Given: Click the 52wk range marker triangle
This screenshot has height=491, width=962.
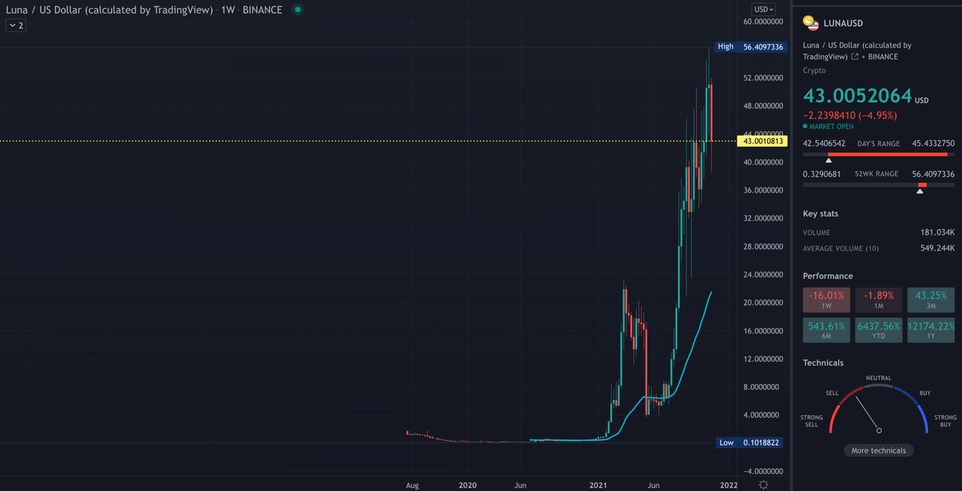Looking at the screenshot, I should [x=920, y=191].
